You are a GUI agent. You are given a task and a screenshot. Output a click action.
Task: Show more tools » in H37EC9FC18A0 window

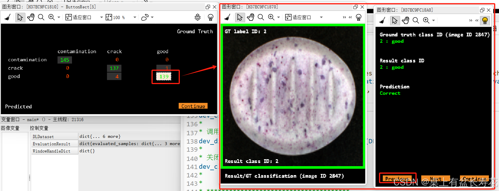click(x=471, y=21)
